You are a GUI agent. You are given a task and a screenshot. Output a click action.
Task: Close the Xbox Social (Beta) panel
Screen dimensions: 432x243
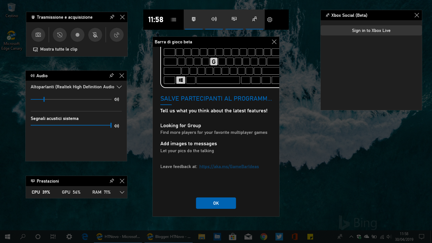tap(417, 15)
